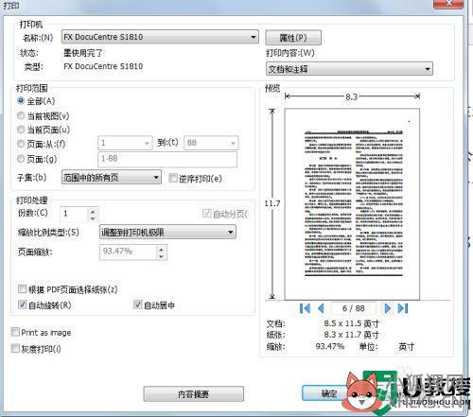The width and height of the screenshot is (473, 417).
Task: Open the from-page dropdown showing 1
Action: tap(125, 143)
